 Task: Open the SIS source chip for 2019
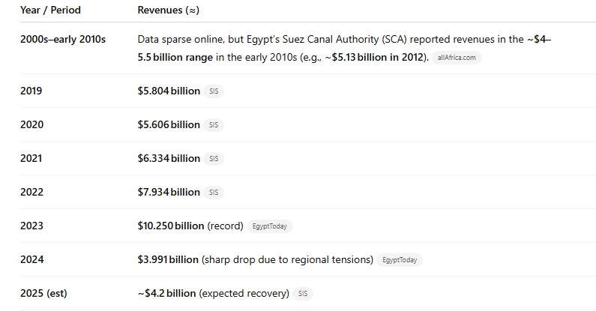(x=214, y=91)
